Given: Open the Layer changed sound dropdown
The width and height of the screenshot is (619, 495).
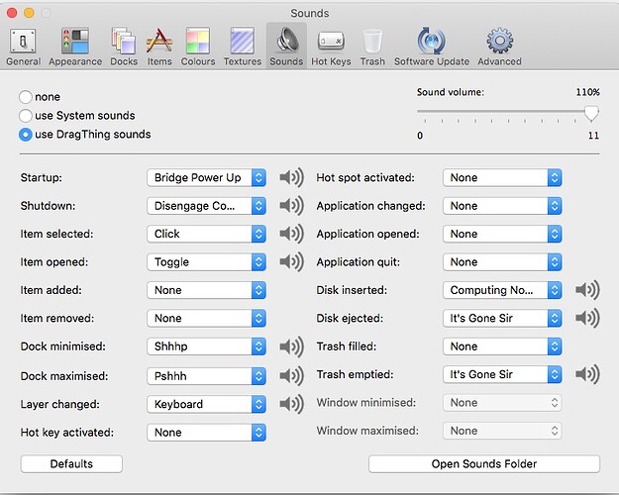Looking at the screenshot, I should pos(206,404).
